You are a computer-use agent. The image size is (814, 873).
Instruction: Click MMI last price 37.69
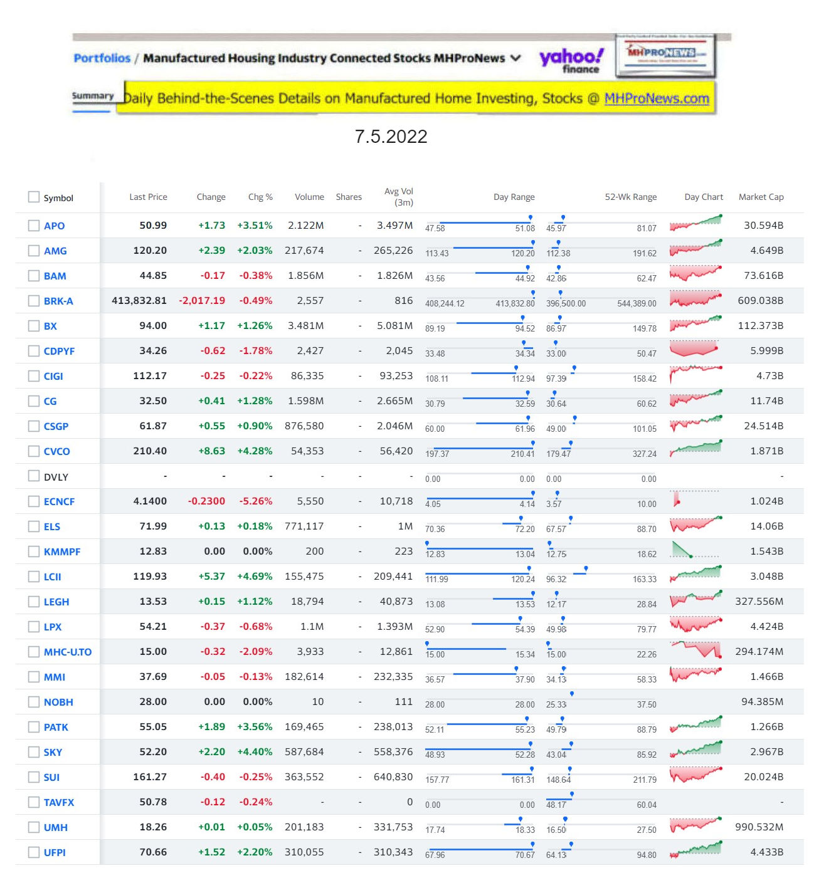tap(153, 676)
